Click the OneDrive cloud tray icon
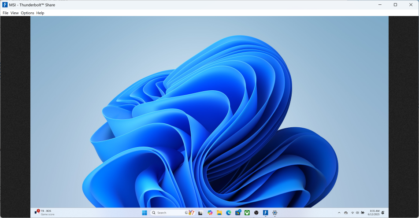 346,213
